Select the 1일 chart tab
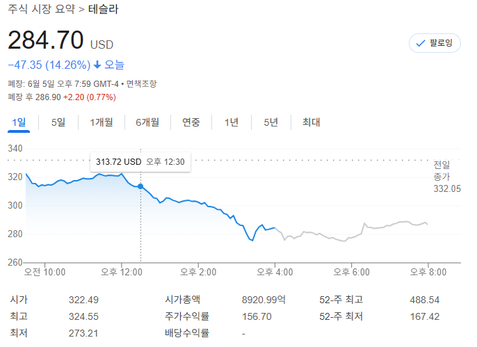 [x=19, y=122]
